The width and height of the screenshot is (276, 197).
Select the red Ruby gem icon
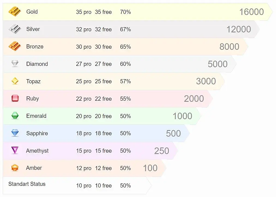click(x=15, y=98)
